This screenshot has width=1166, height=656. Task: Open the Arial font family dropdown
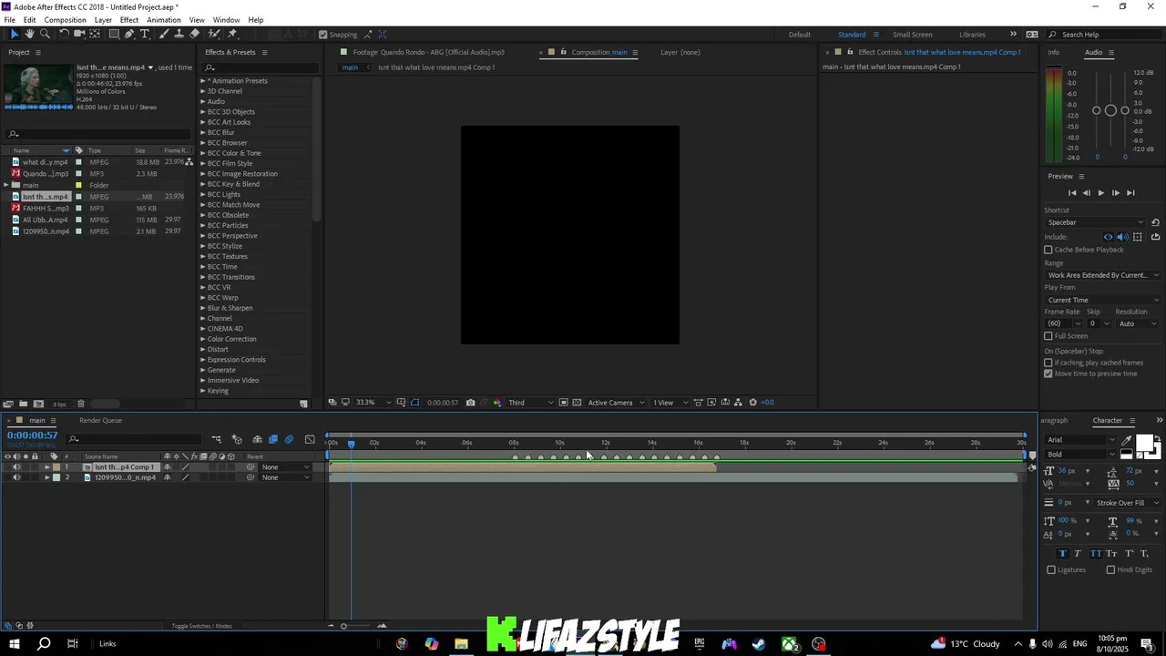coord(1080,440)
